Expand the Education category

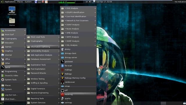tap(13, 43)
